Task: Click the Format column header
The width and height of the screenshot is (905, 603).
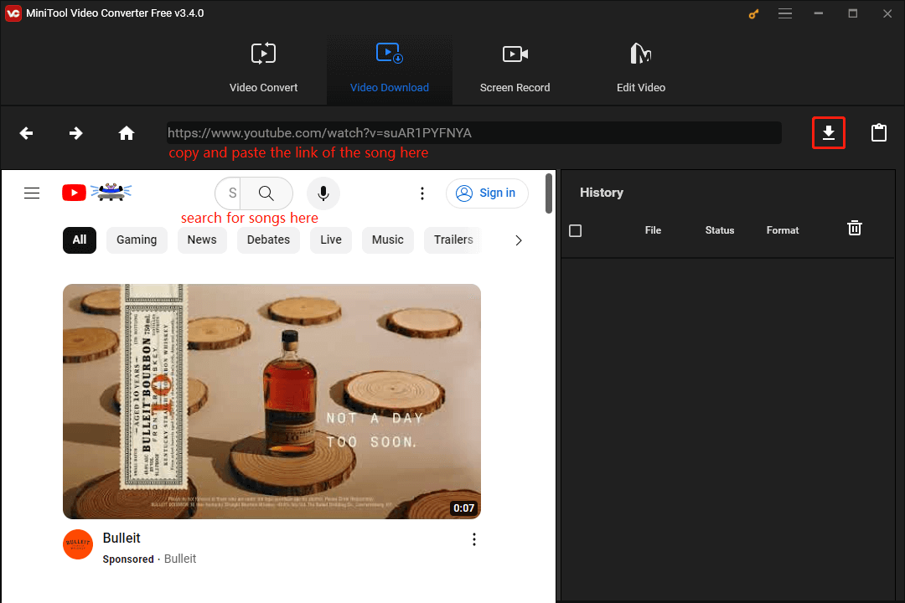Action: click(783, 230)
